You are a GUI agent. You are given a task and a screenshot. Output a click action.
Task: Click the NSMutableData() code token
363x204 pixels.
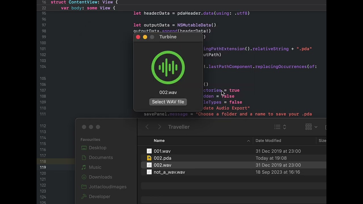pyautogui.click(x=197, y=25)
